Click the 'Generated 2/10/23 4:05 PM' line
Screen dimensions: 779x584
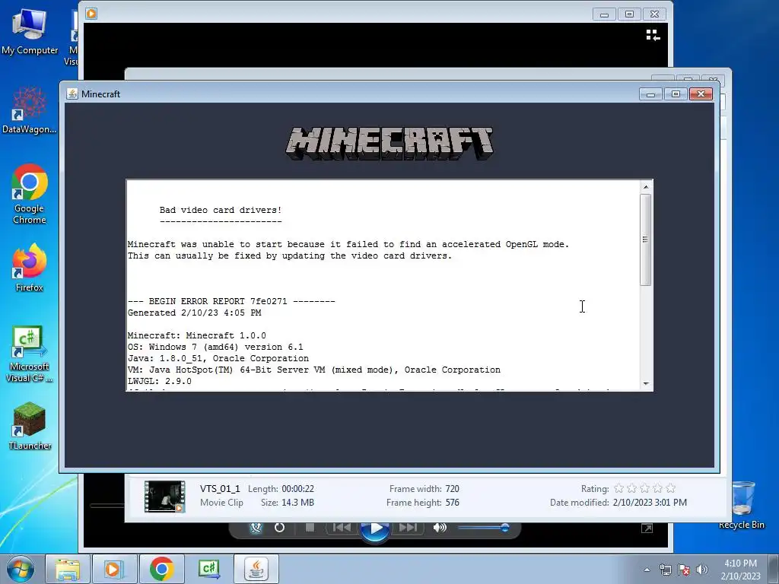194,313
